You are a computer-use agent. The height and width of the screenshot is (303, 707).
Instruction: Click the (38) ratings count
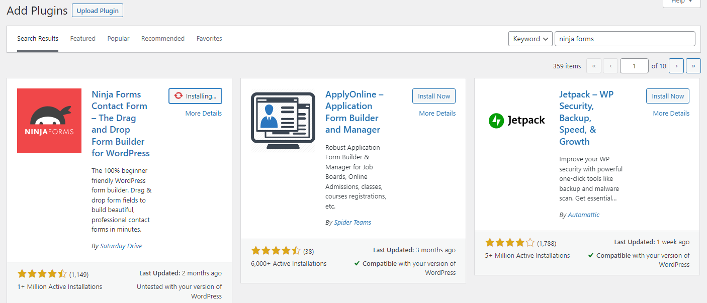click(x=308, y=251)
